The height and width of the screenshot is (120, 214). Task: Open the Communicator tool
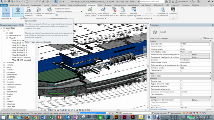click(18, 12)
